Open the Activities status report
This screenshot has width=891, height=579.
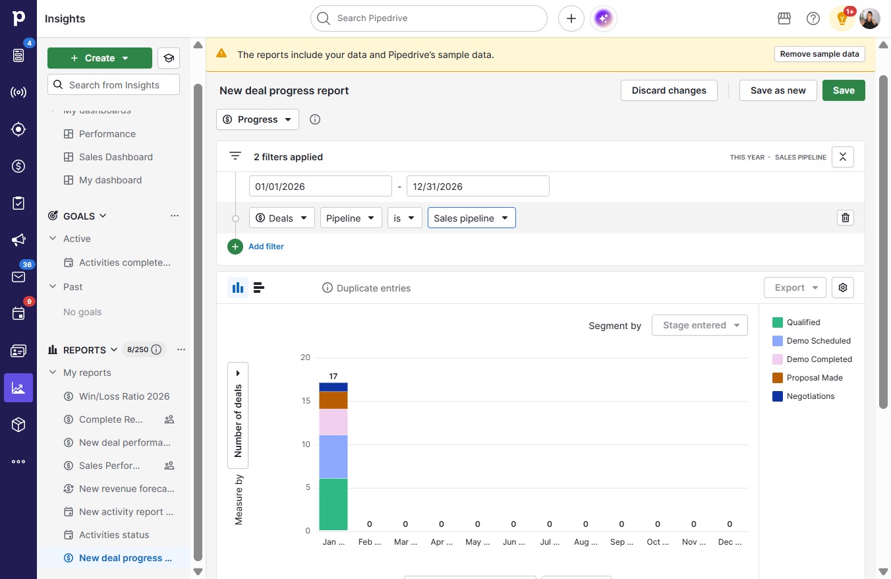pyautogui.click(x=114, y=535)
